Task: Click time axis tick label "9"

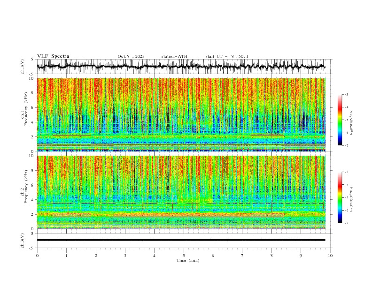Action: pos(301,256)
